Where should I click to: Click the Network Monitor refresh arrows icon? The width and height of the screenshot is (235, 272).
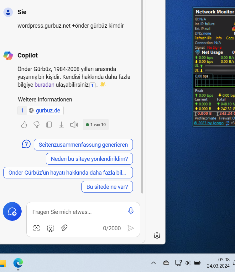pos(227,123)
